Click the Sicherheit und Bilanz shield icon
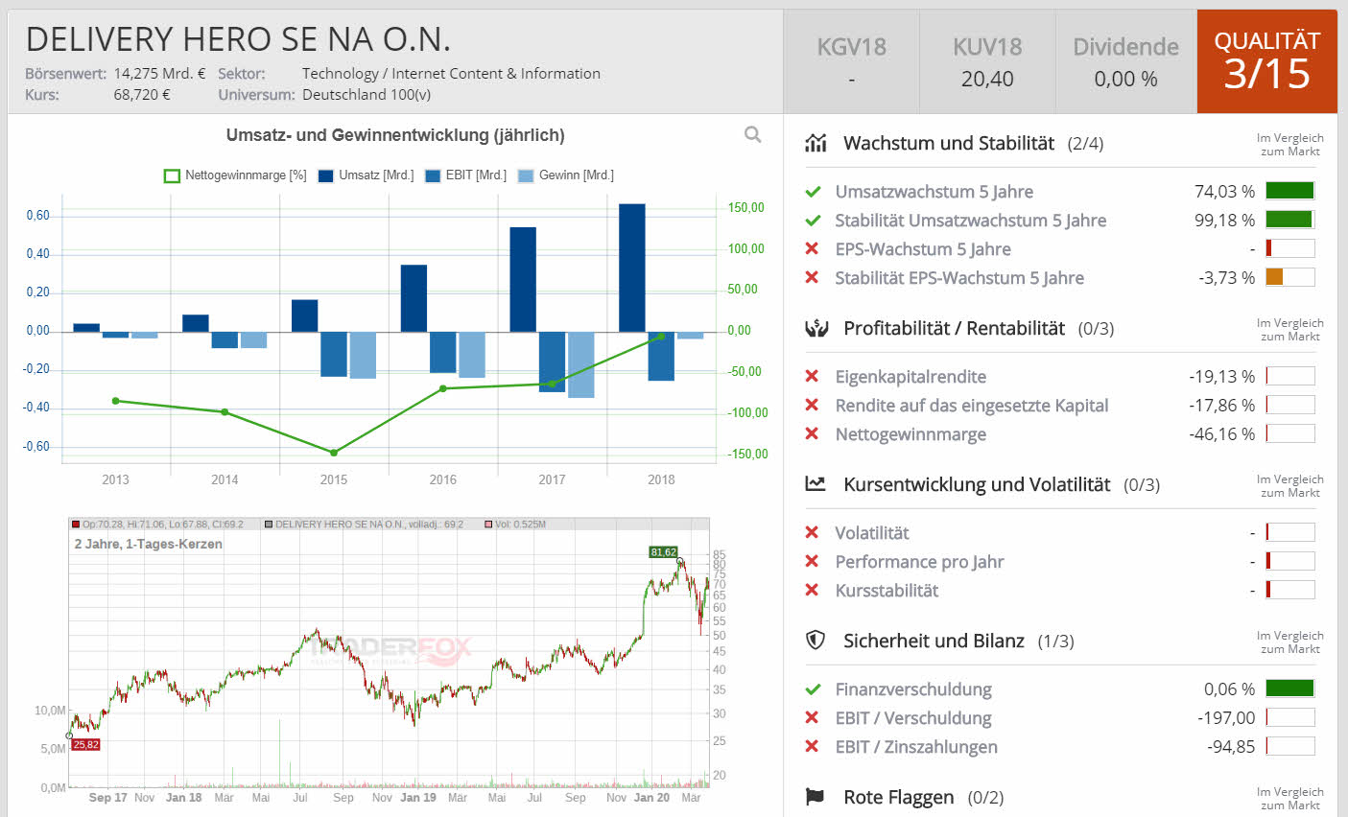The image size is (1348, 817). coord(816,641)
